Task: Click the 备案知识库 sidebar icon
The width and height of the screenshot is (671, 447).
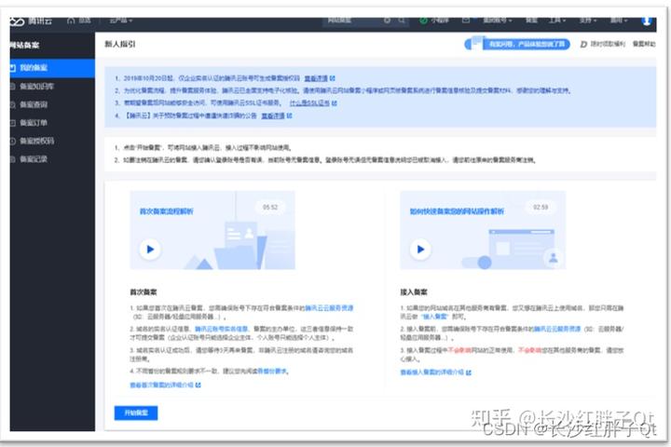Action: [x=13, y=87]
